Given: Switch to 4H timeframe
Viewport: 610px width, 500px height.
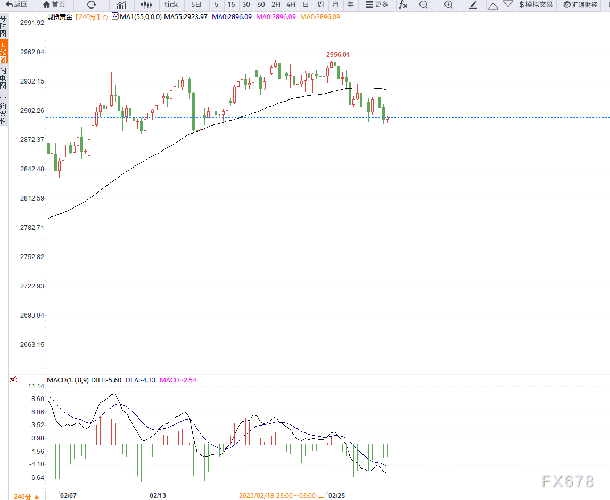Looking at the screenshot, I should point(291,5).
